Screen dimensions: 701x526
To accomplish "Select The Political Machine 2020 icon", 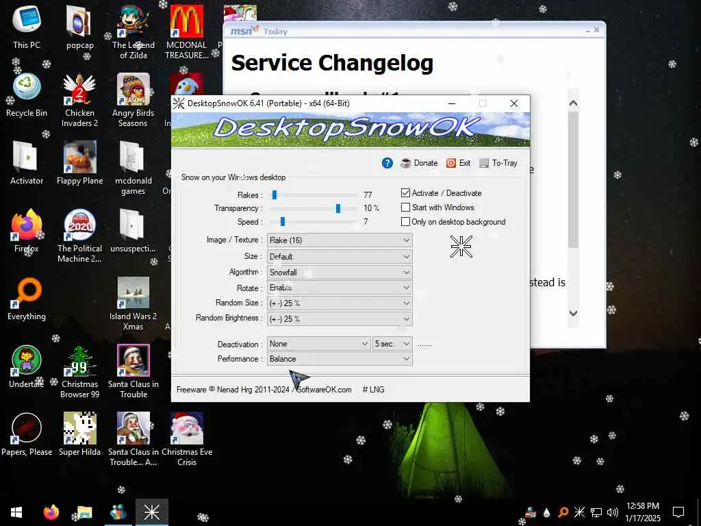I will click(x=79, y=236).
